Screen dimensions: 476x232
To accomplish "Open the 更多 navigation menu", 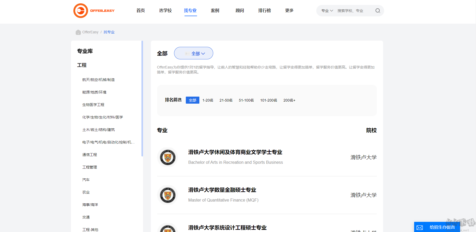I will (289, 11).
